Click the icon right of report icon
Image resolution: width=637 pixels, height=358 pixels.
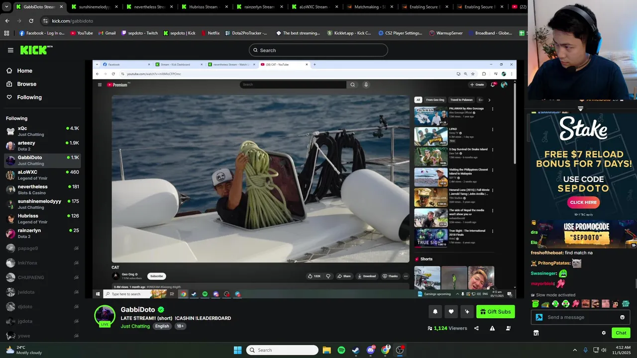(x=508, y=328)
